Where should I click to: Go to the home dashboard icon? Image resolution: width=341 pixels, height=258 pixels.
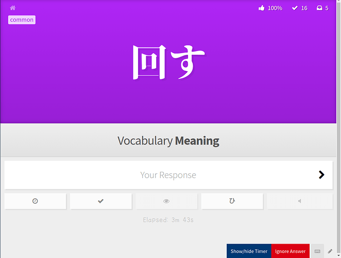[12, 8]
